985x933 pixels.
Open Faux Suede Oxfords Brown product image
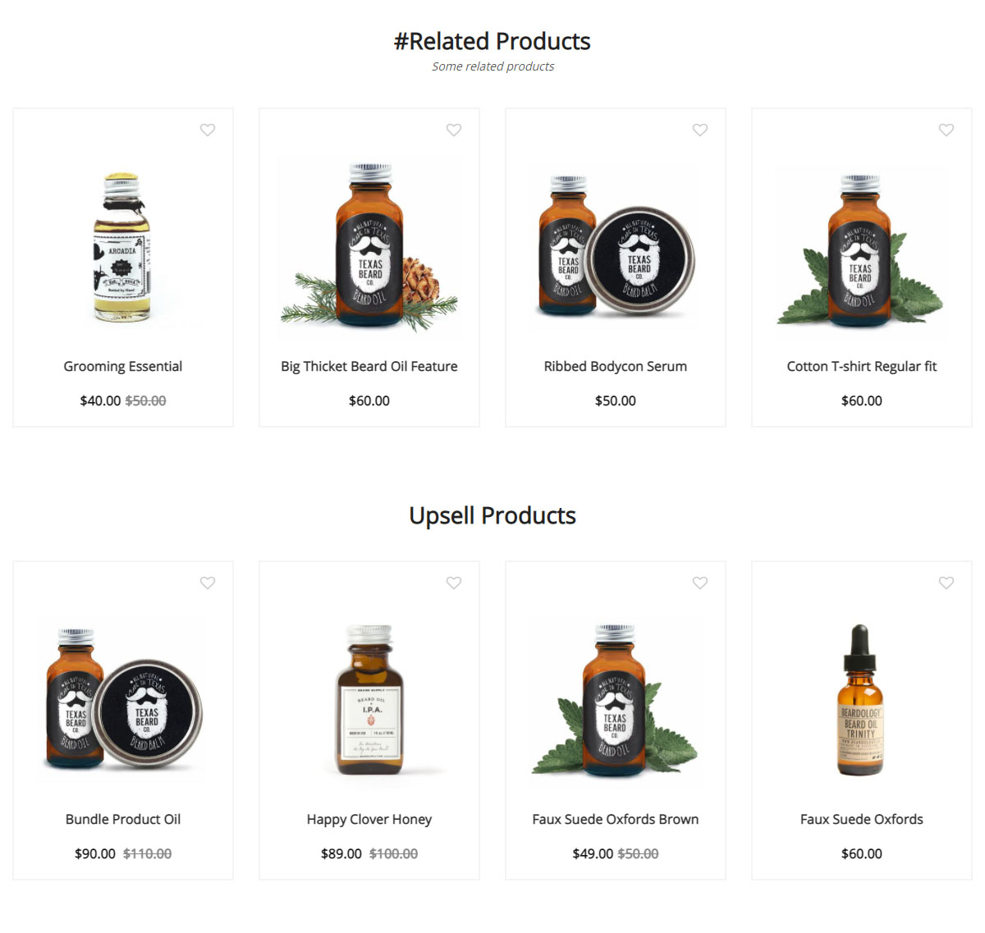(616, 700)
